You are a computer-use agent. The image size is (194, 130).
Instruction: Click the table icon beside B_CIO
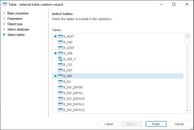(60, 65)
